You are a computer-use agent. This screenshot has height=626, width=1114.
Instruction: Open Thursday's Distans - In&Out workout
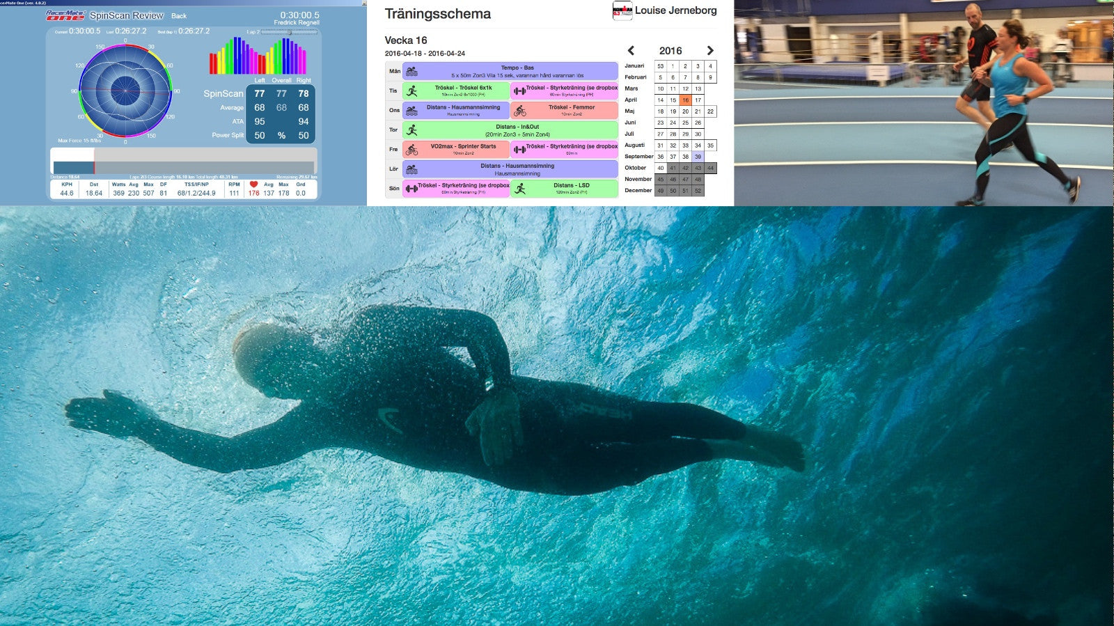pyautogui.click(x=517, y=130)
